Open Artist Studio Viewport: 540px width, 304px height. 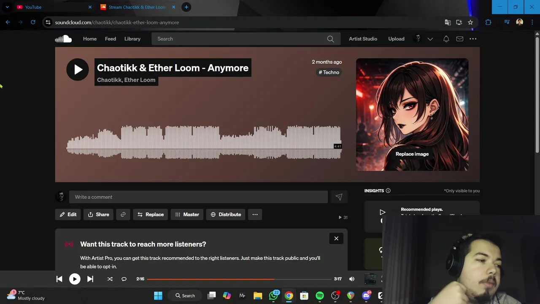tap(363, 39)
